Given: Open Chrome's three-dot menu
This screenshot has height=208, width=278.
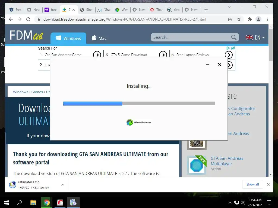Looking at the screenshot, I should pyautogui.click(x=267, y=19).
